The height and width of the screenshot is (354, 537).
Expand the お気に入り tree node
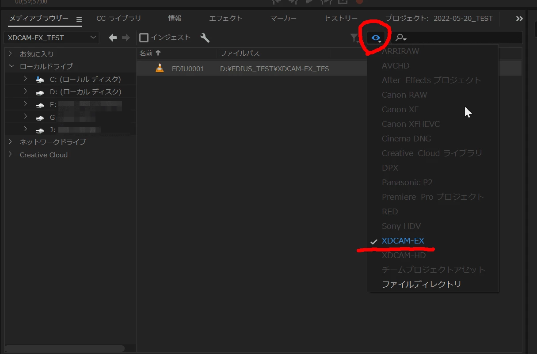point(11,53)
